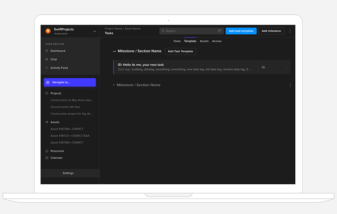This screenshot has width=337, height=214.
Task: Open second milestone three-dot menu
Action: pos(290,85)
